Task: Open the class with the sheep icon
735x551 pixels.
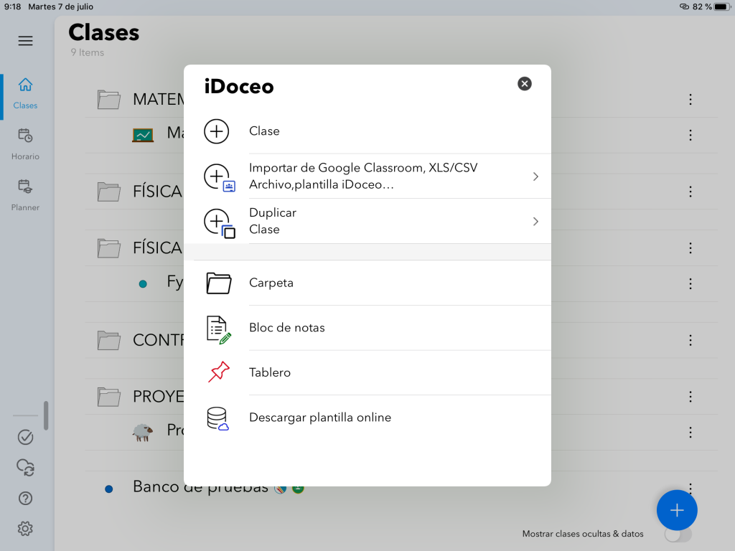Action: click(143, 432)
